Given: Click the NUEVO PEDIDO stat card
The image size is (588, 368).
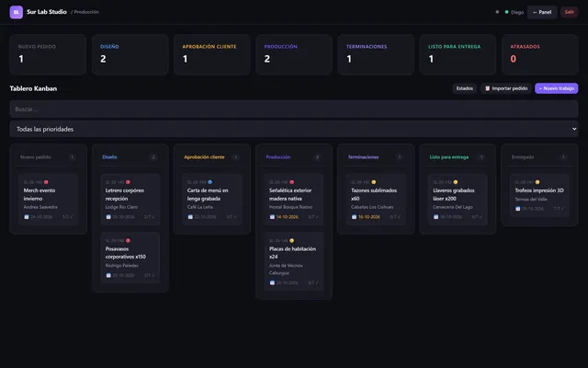Looking at the screenshot, I should 48,54.
